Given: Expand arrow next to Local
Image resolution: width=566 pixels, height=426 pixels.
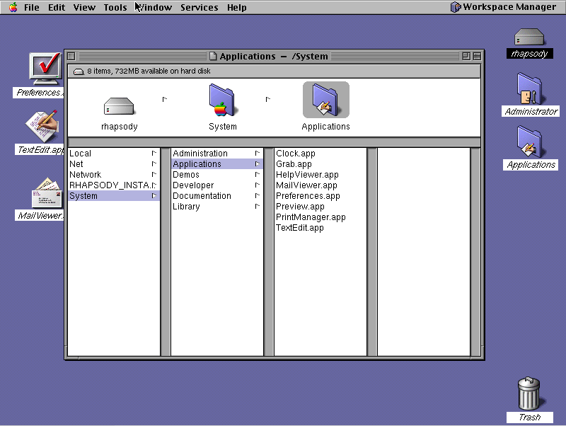Looking at the screenshot, I should (x=154, y=153).
